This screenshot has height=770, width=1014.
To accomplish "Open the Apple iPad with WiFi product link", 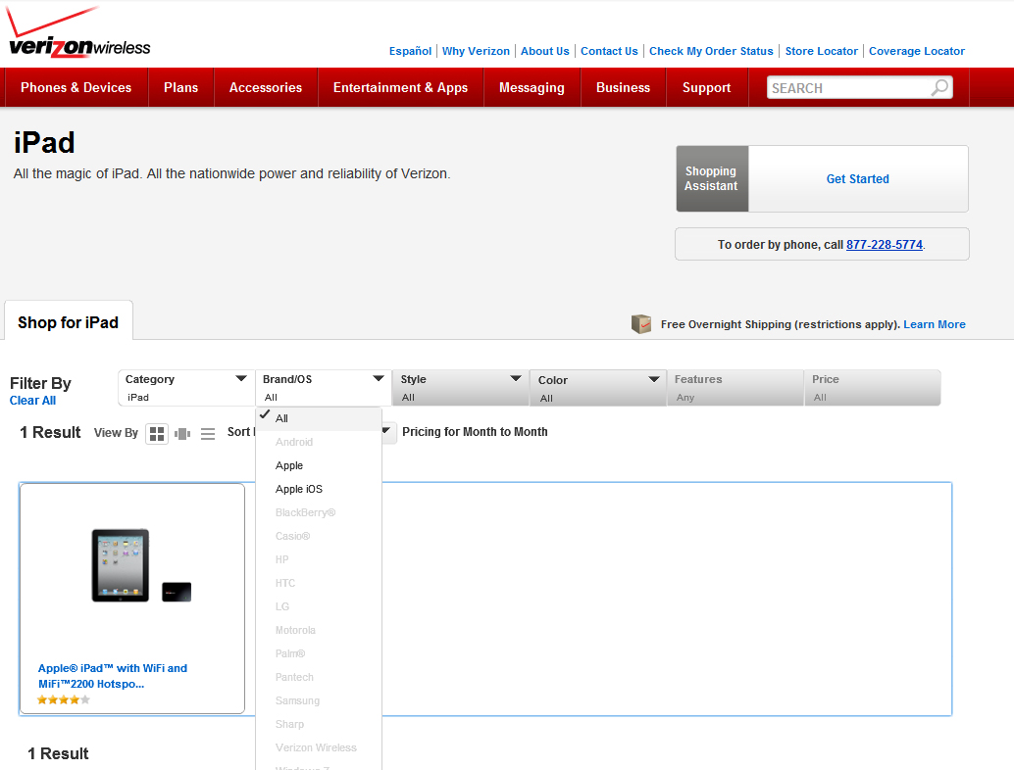I will click(113, 676).
